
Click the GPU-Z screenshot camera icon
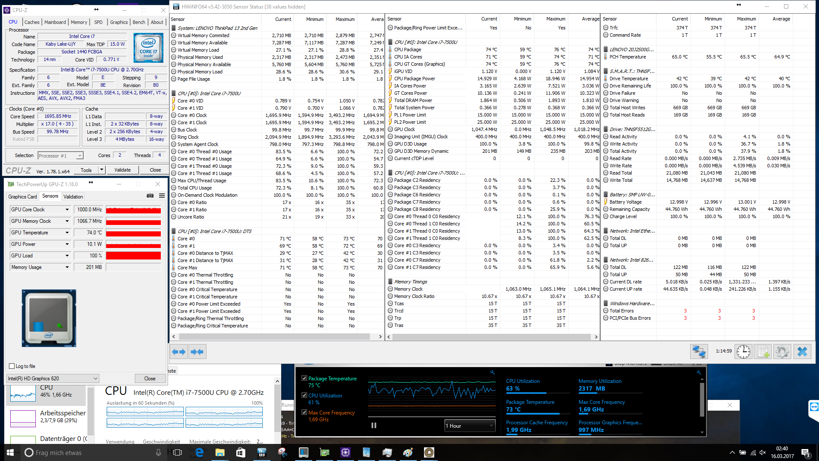point(150,196)
